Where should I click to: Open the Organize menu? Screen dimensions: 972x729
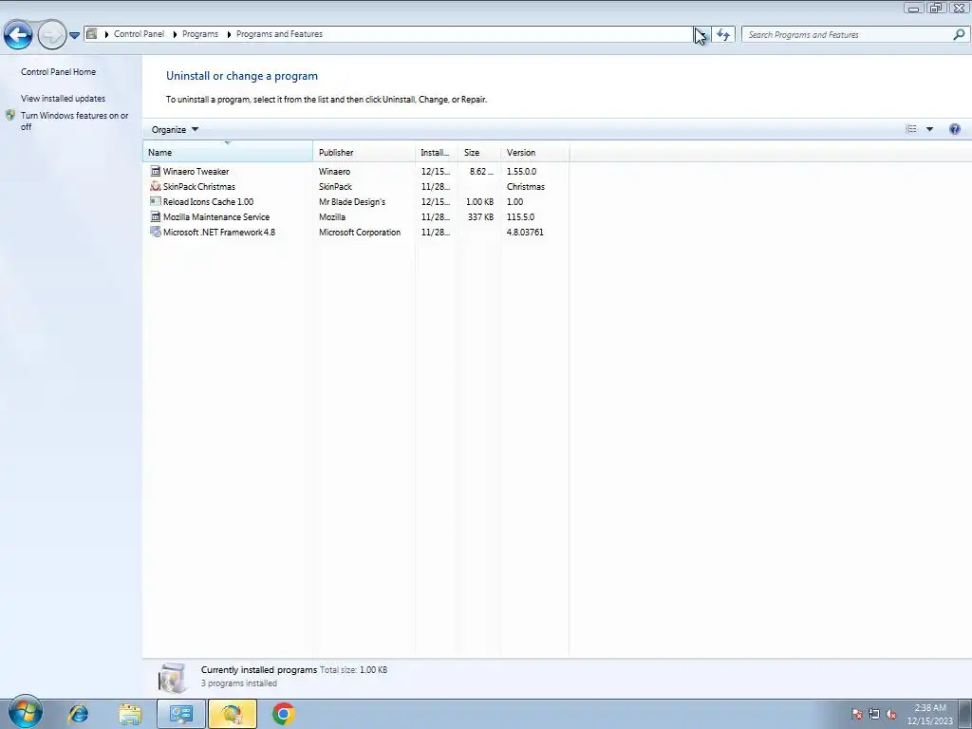point(175,129)
